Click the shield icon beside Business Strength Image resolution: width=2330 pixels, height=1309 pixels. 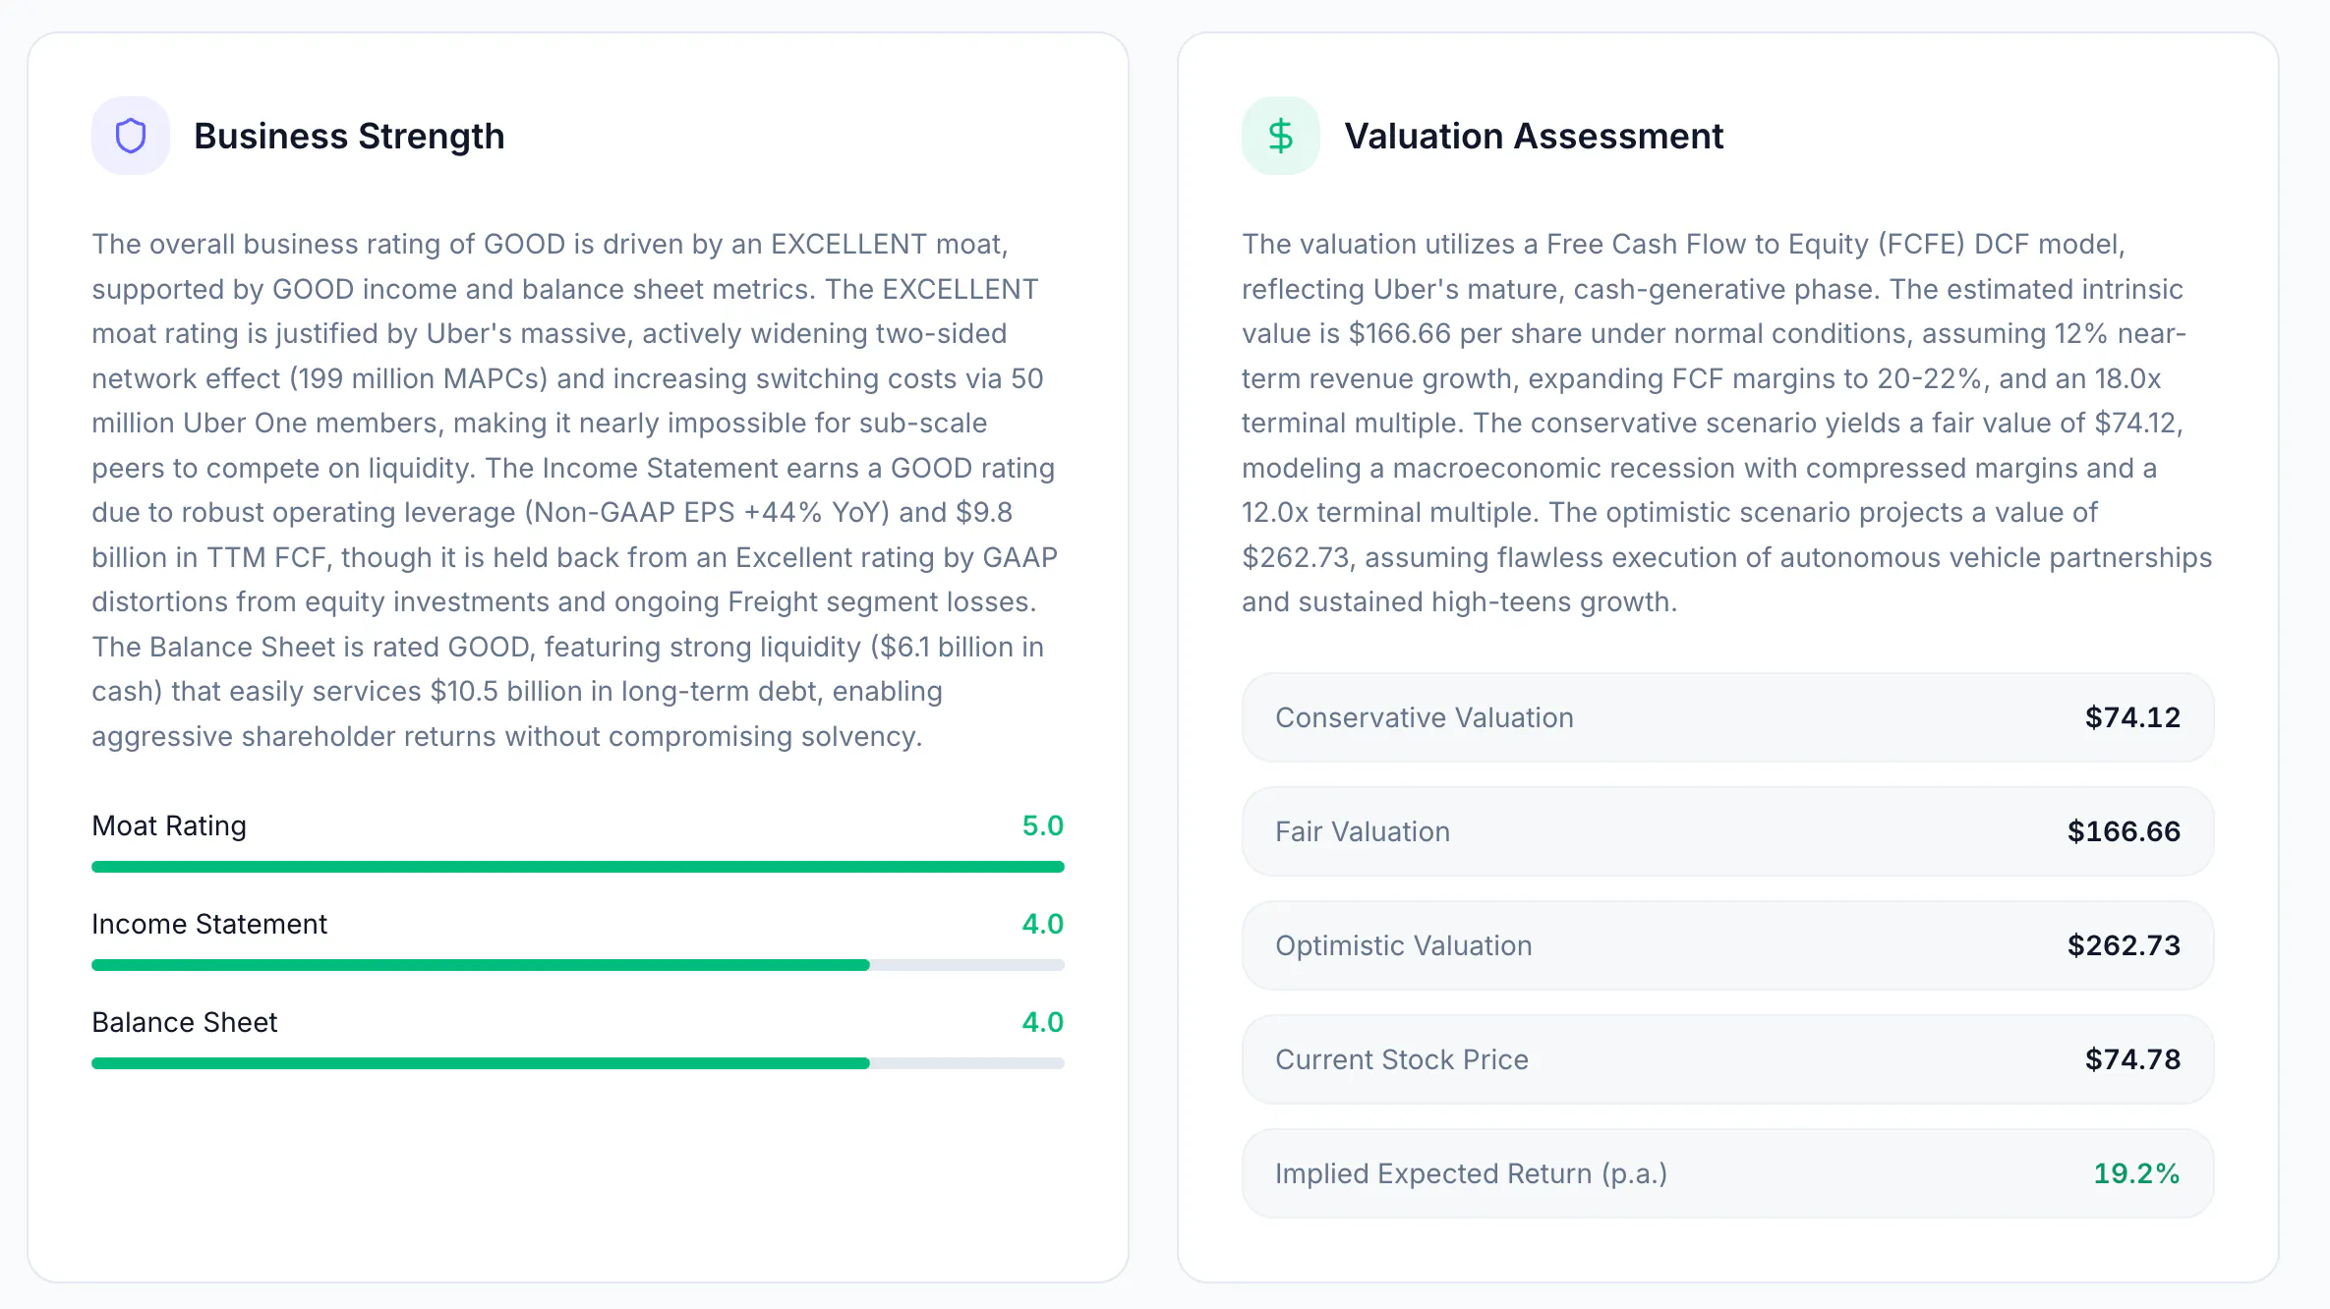pos(131,136)
